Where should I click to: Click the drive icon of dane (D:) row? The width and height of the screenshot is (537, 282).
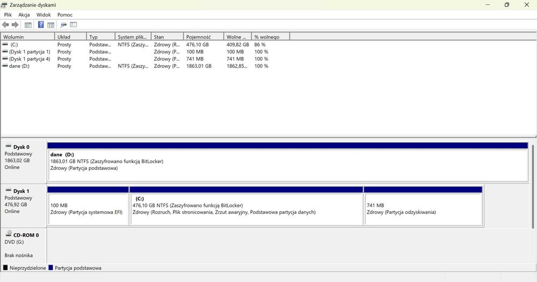pos(5,66)
